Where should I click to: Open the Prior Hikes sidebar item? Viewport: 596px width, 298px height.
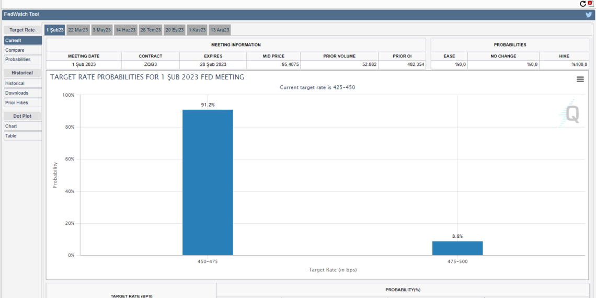(23, 102)
